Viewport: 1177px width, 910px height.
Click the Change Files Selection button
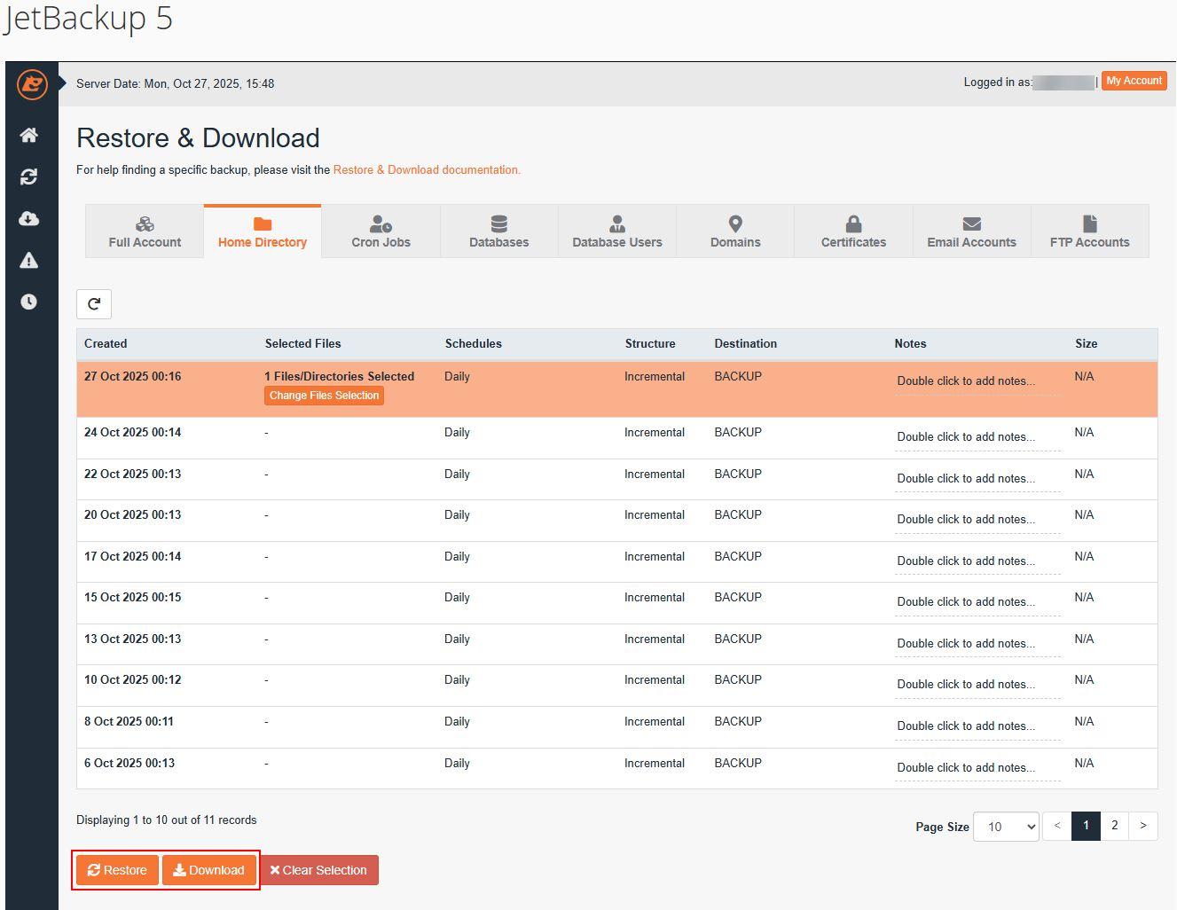click(324, 396)
